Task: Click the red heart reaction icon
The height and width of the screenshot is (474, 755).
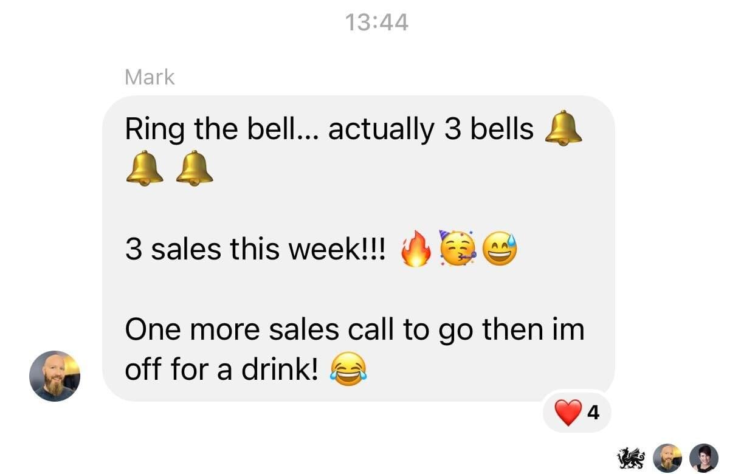Action: click(x=568, y=413)
